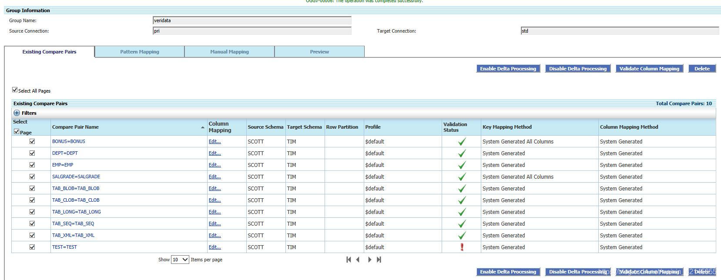The width and height of the screenshot is (721, 280).
Task: Uncheck the TAB_BLOB=TAB_BLOB row checkbox
Action: [32, 188]
